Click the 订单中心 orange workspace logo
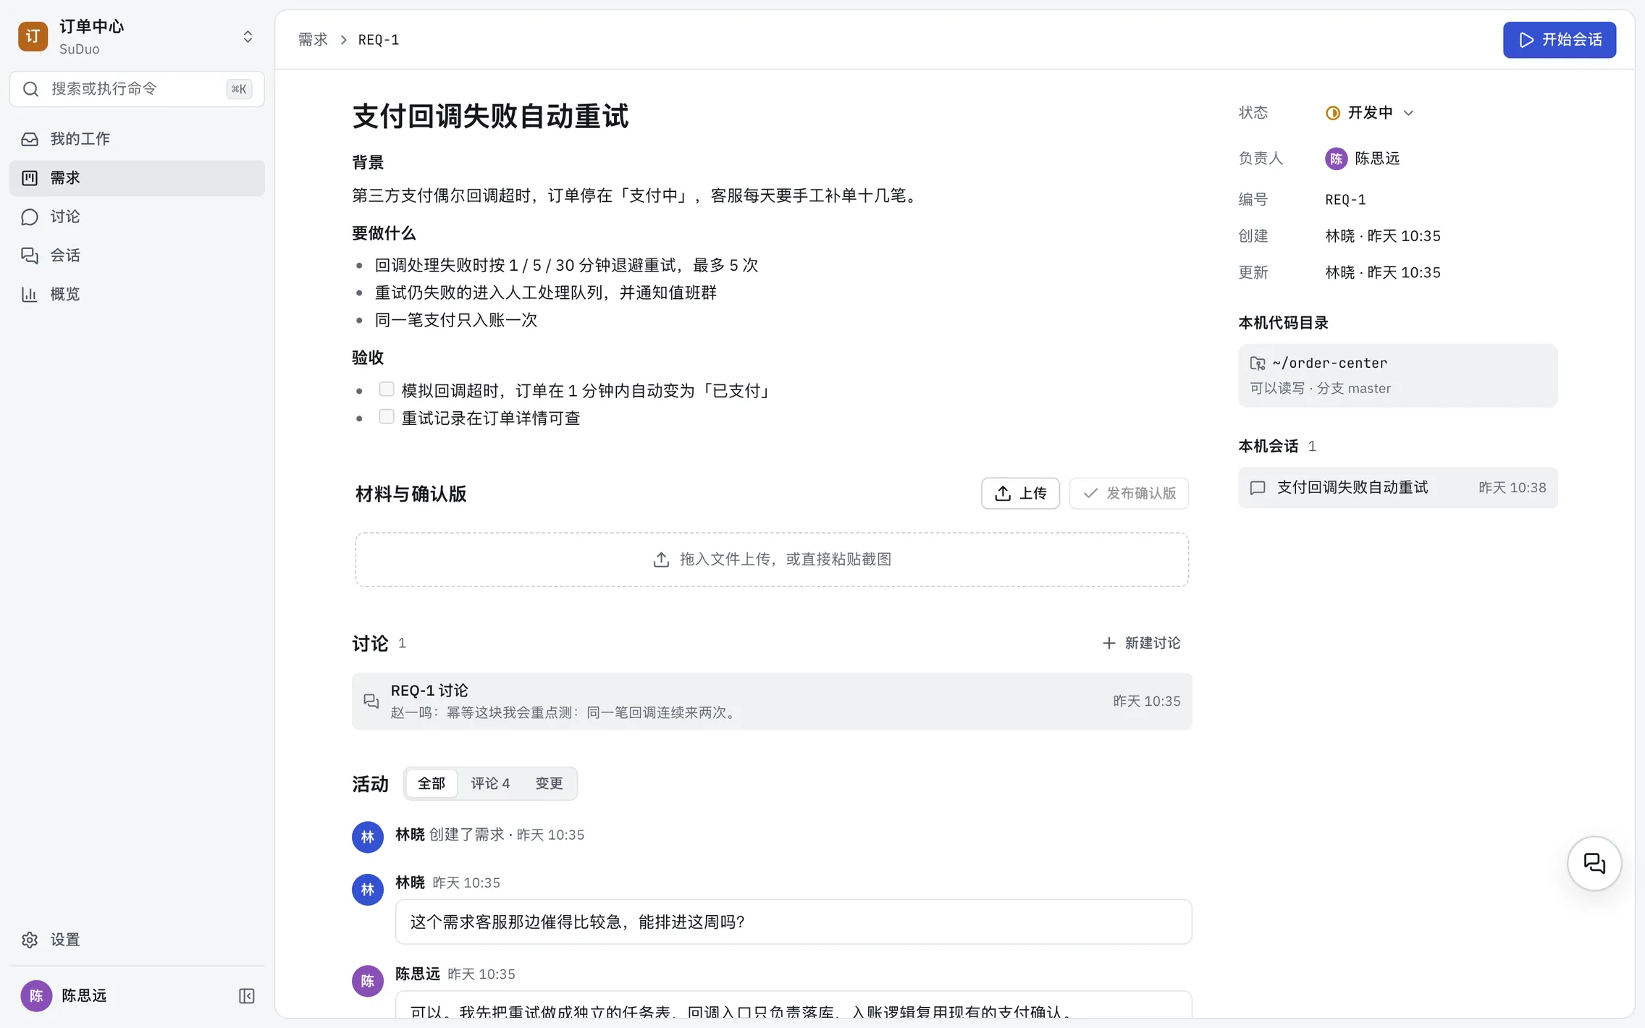The image size is (1645, 1028). coord(33,37)
